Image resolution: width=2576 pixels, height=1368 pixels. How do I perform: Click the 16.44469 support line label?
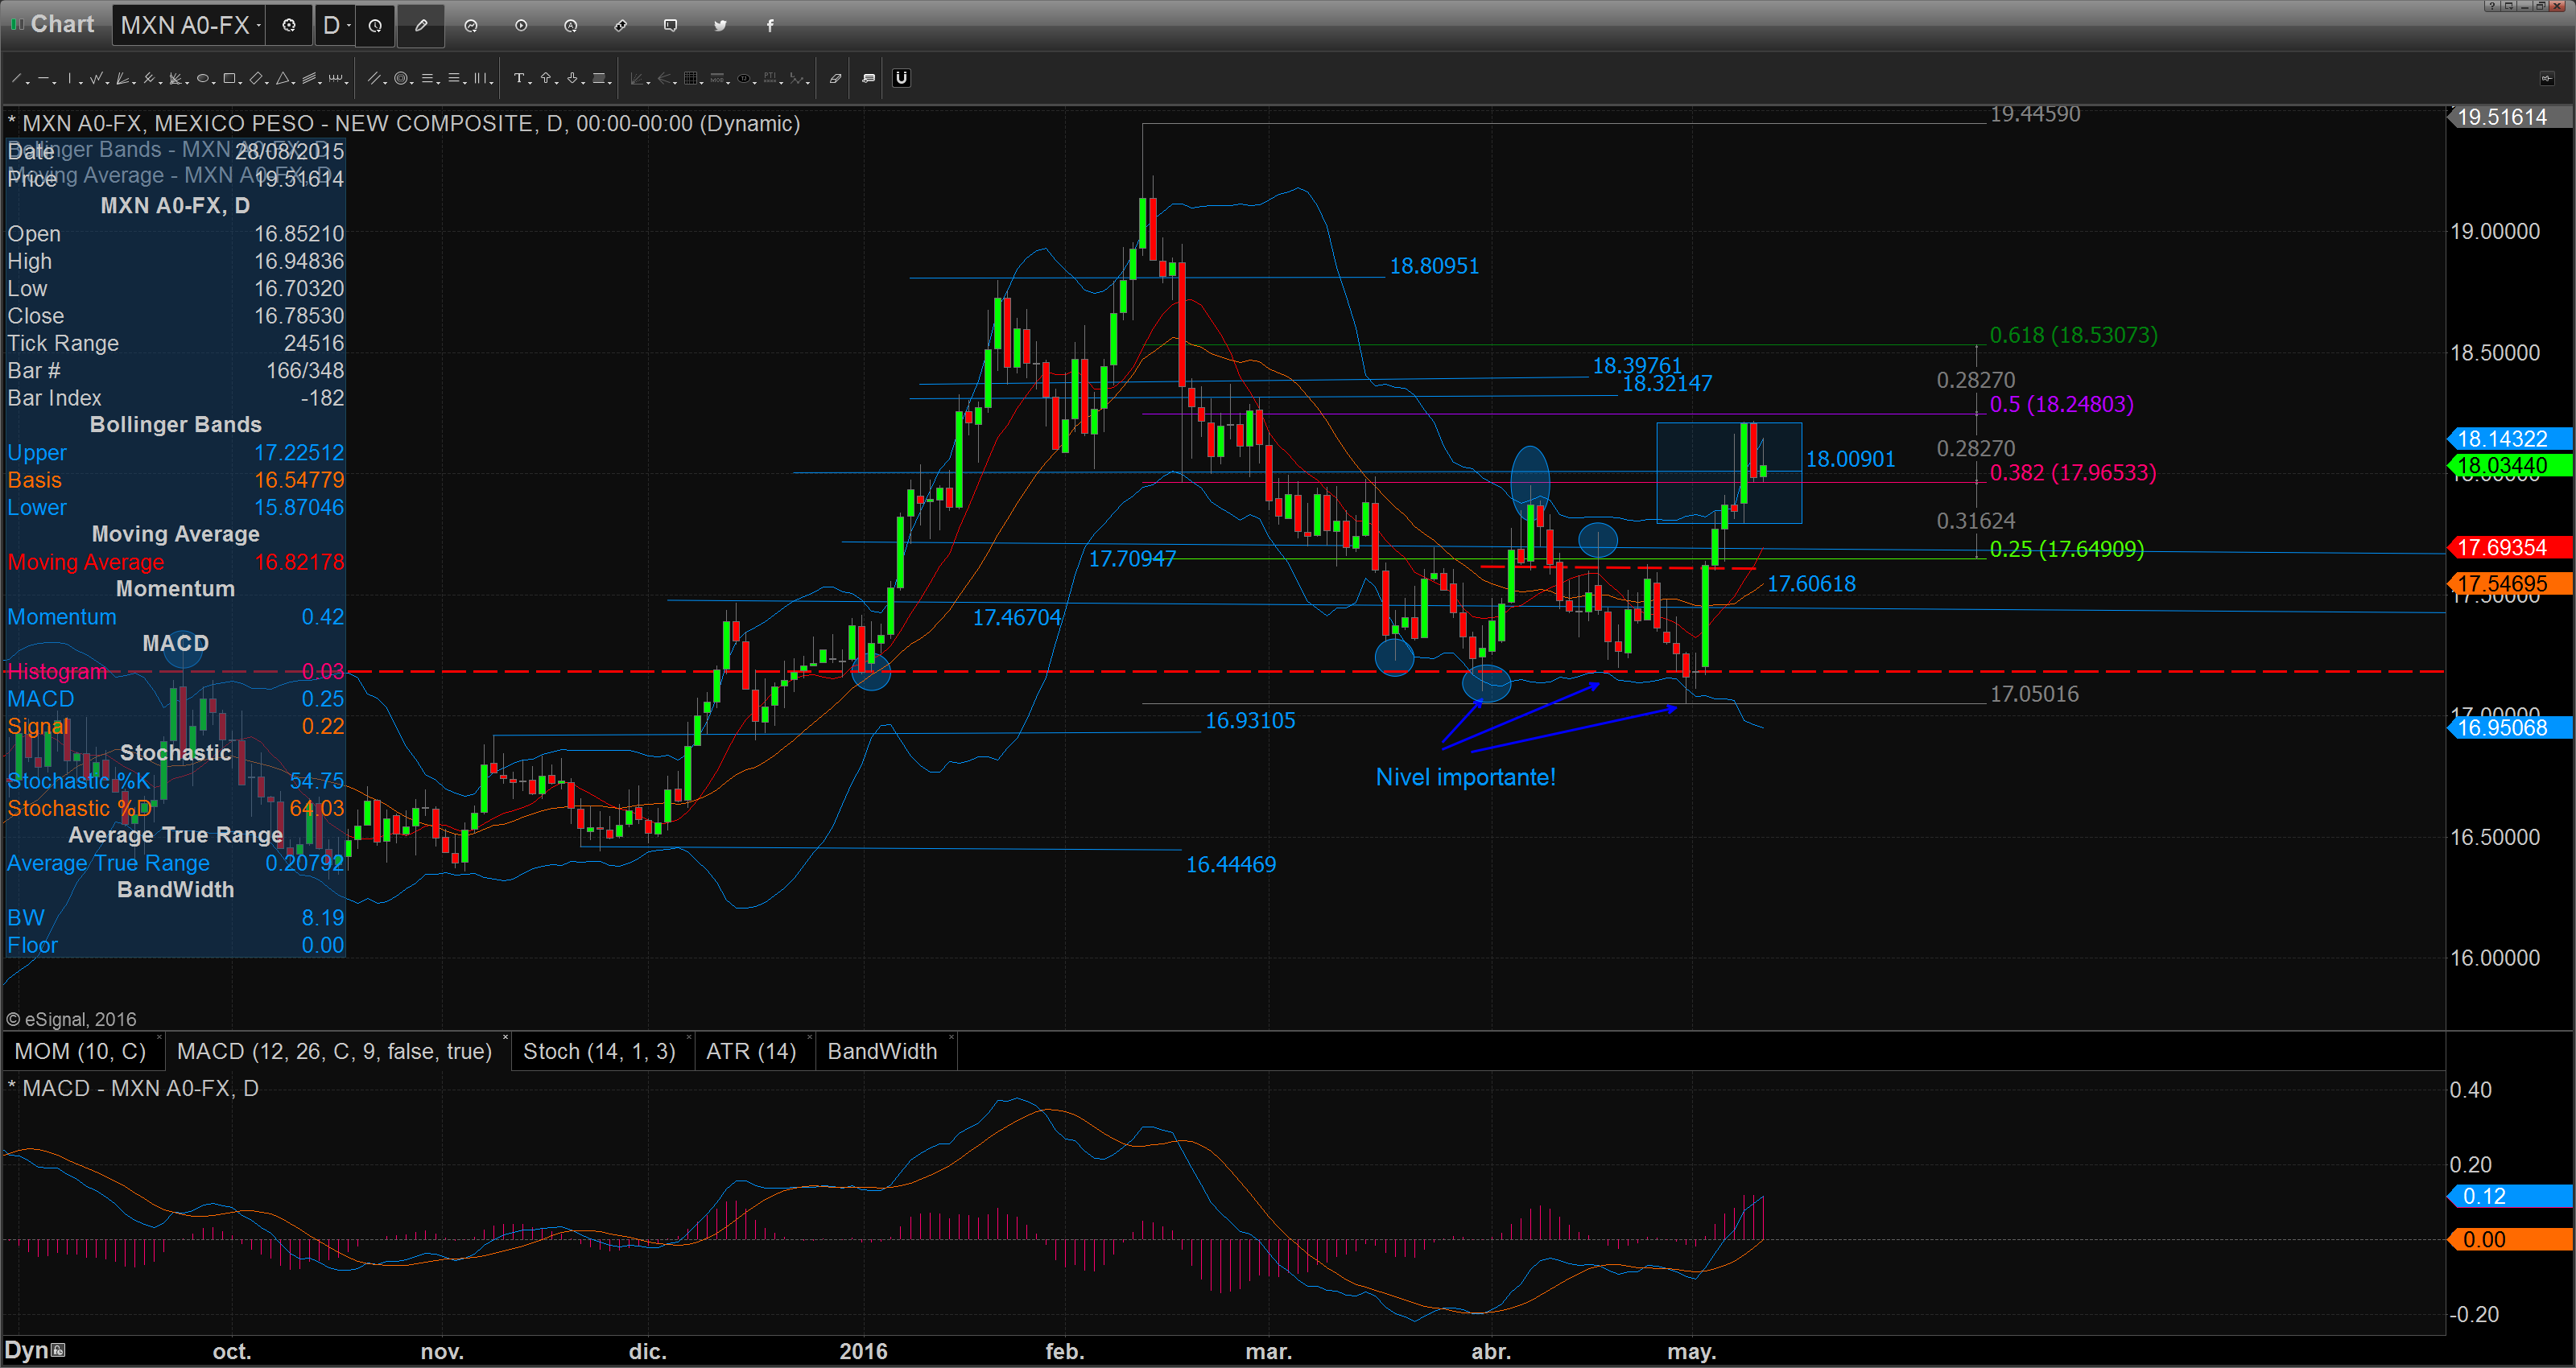pos(1231,864)
